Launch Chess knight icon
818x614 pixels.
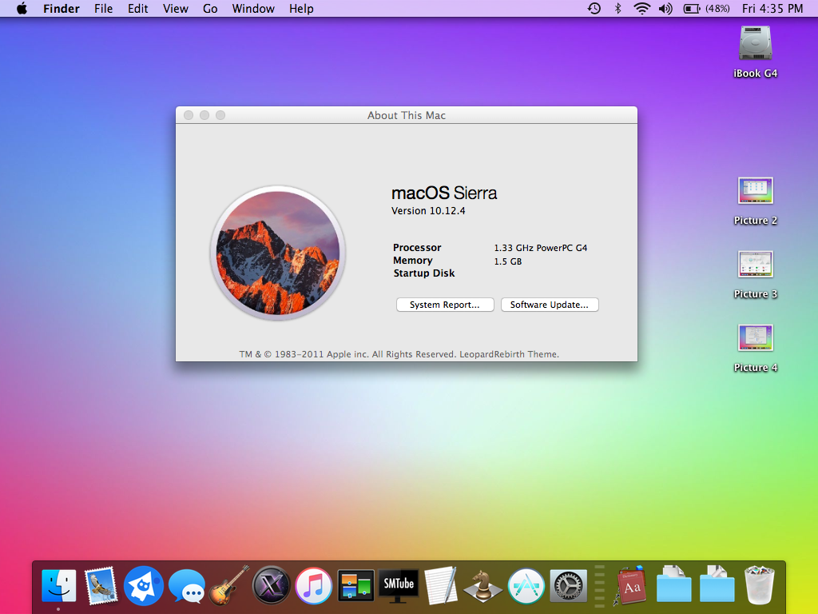(x=483, y=586)
